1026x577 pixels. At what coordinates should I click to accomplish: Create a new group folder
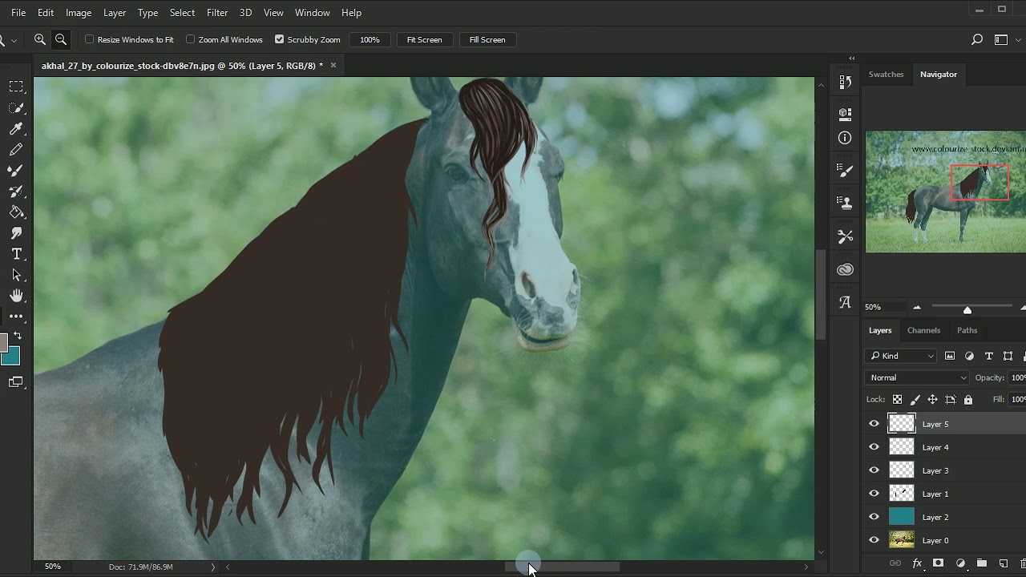(x=981, y=563)
